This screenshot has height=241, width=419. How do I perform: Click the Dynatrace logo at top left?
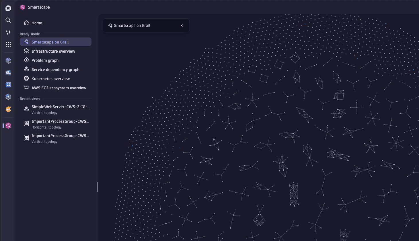pos(8,8)
